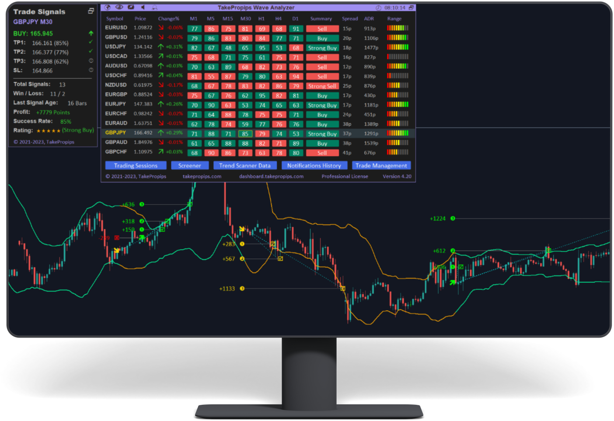The height and width of the screenshot is (421, 614).
Task: Click the Trend Scanner Data button
Action: (x=244, y=166)
